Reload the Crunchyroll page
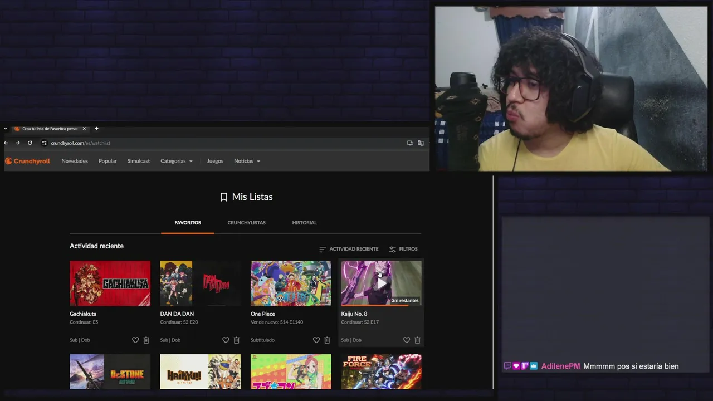Viewport: 713px width, 401px height. pyautogui.click(x=30, y=143)
